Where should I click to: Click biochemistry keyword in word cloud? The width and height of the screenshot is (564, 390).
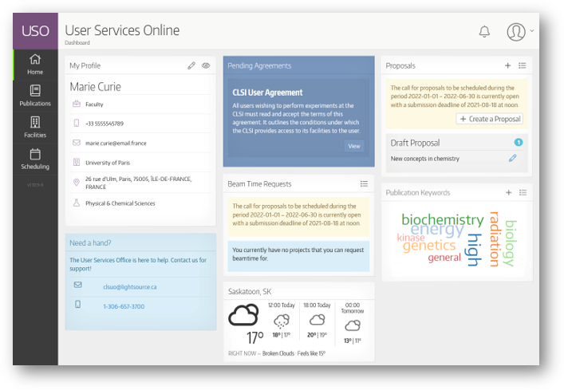(443, 219)
